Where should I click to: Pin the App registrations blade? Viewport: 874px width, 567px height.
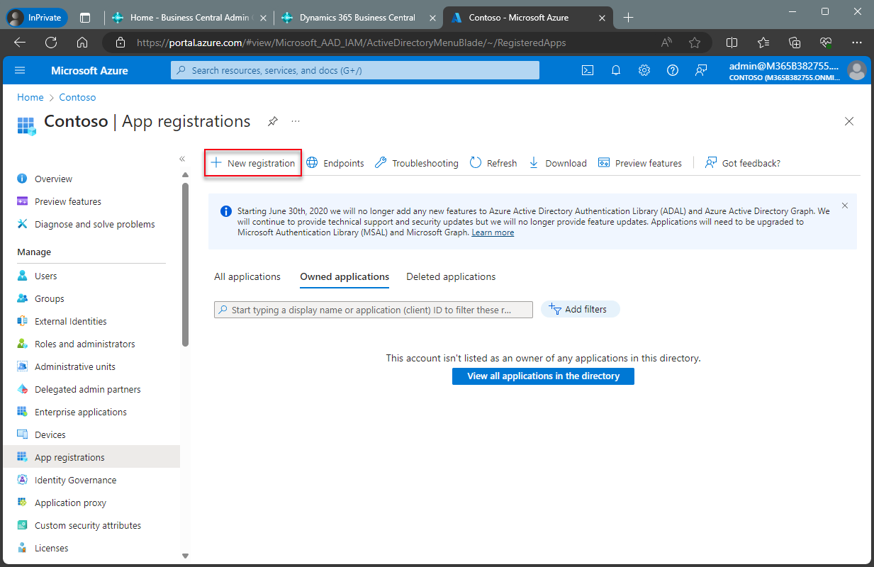272,121
